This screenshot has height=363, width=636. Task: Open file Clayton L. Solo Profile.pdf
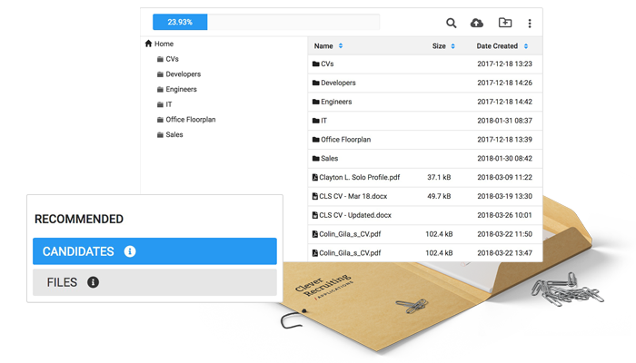click(x=360, y=178)
